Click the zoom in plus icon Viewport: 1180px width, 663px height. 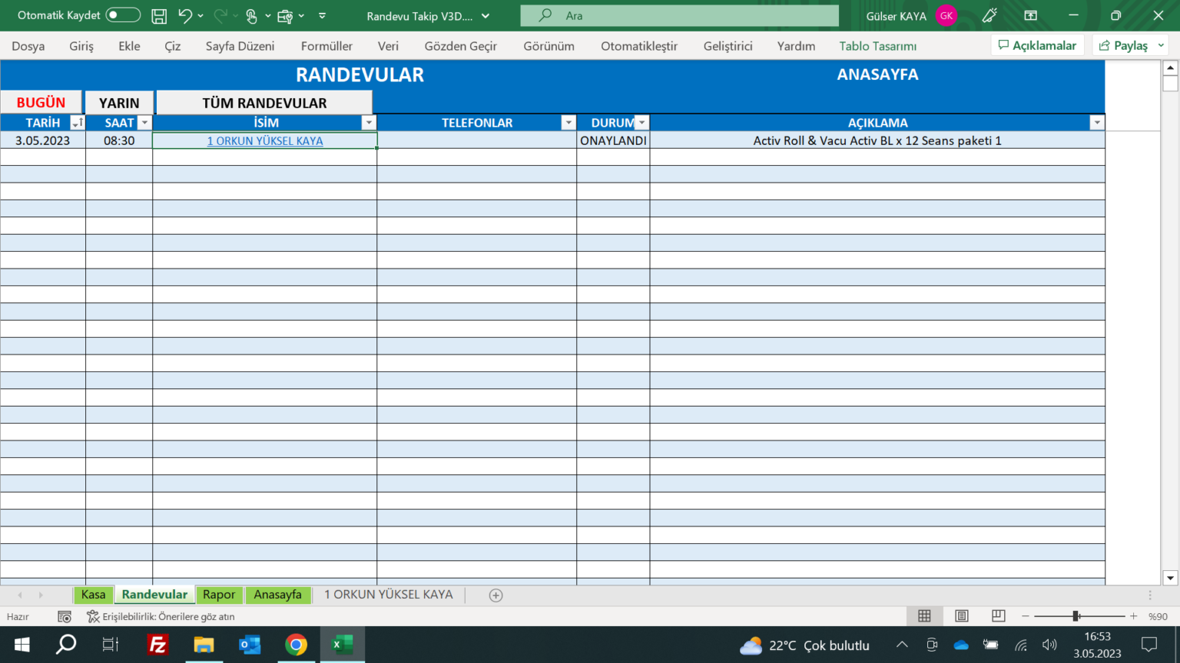point(1133,615)
